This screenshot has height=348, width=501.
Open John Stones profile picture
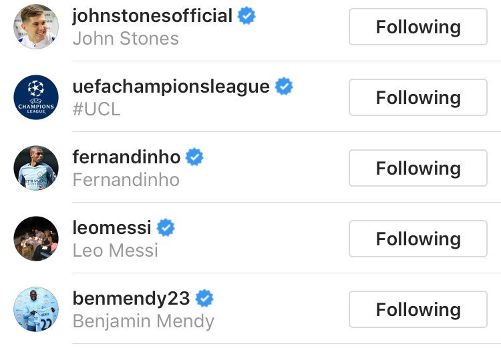pos(36,27)
